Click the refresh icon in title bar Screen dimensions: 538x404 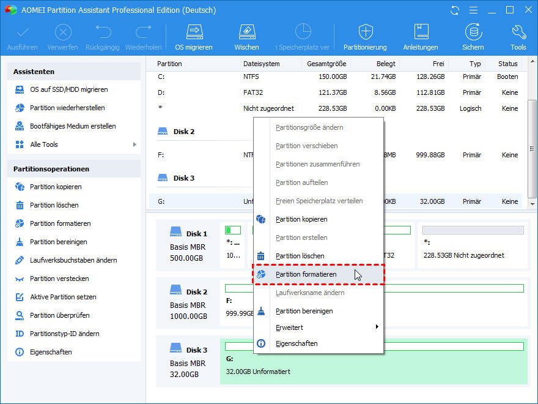click(455, 10)
